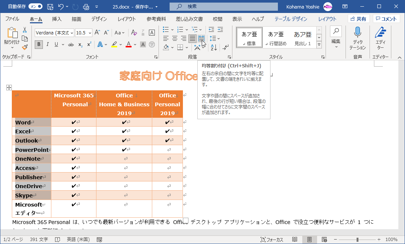Open the 参考資料 tab
Viewport: 405px width, 244px height.
(x=156, y=19)
